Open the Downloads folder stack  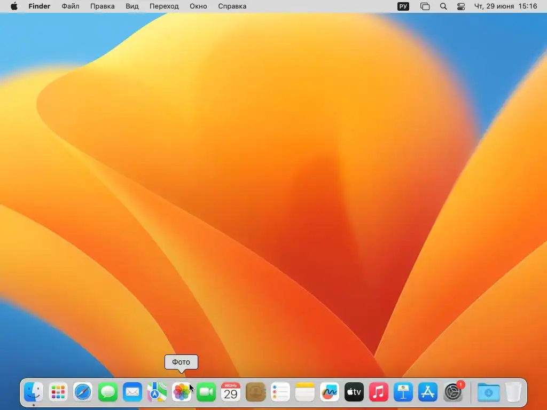tap(488, 392)
